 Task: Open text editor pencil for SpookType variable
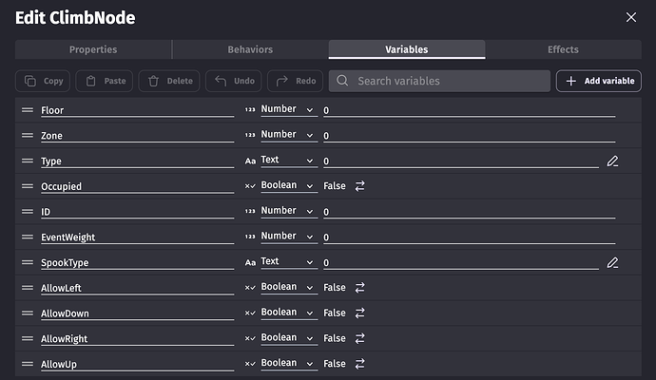coord(612,262)
